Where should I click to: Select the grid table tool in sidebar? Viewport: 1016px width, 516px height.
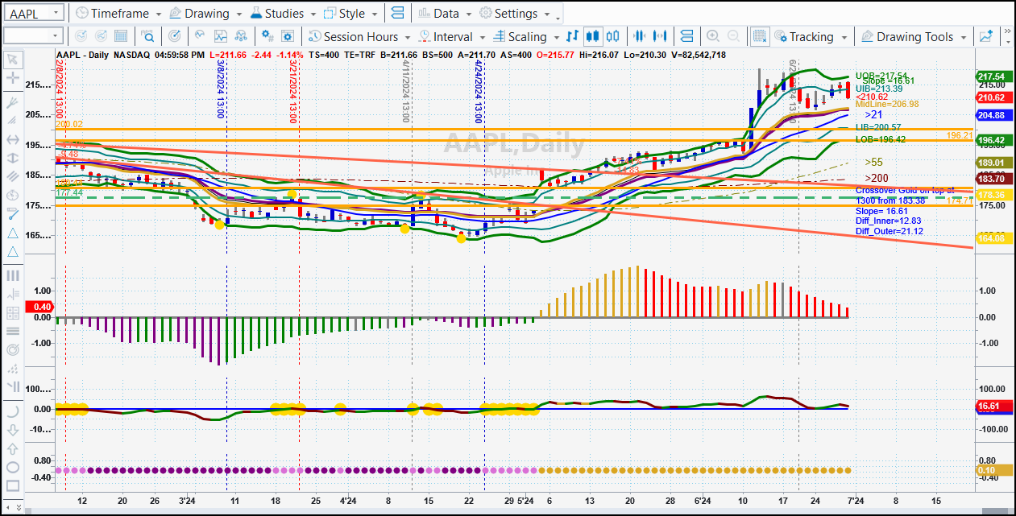[12, 312]
